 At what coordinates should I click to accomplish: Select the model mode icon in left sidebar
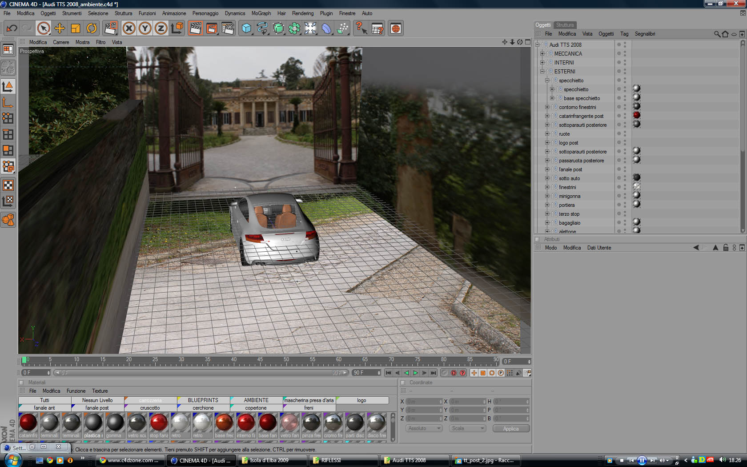click(x=8, y=86)
